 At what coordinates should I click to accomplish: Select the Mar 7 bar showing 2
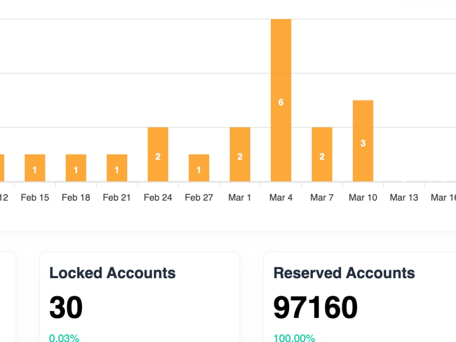click(322, 155)
